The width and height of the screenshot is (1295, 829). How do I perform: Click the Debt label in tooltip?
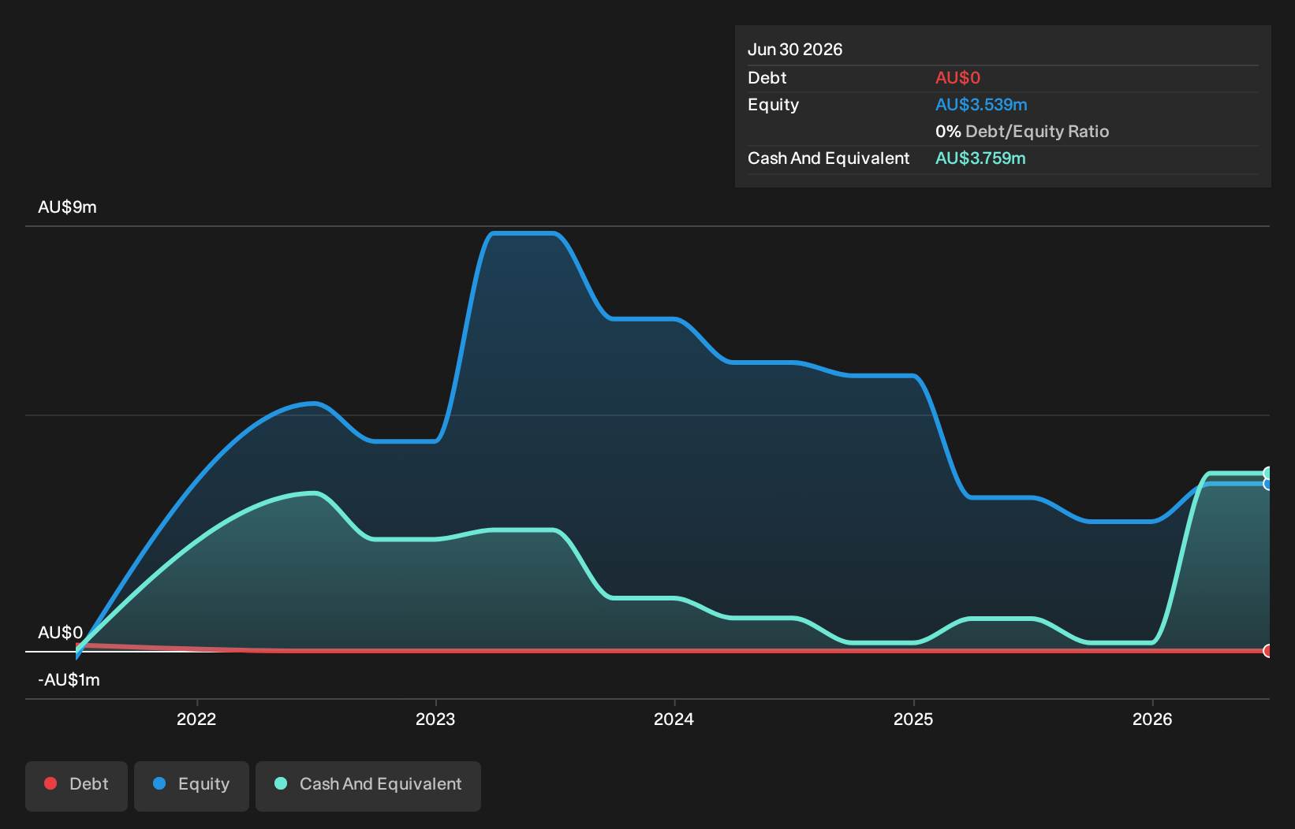pyautogui.click(x=767, y=78)
